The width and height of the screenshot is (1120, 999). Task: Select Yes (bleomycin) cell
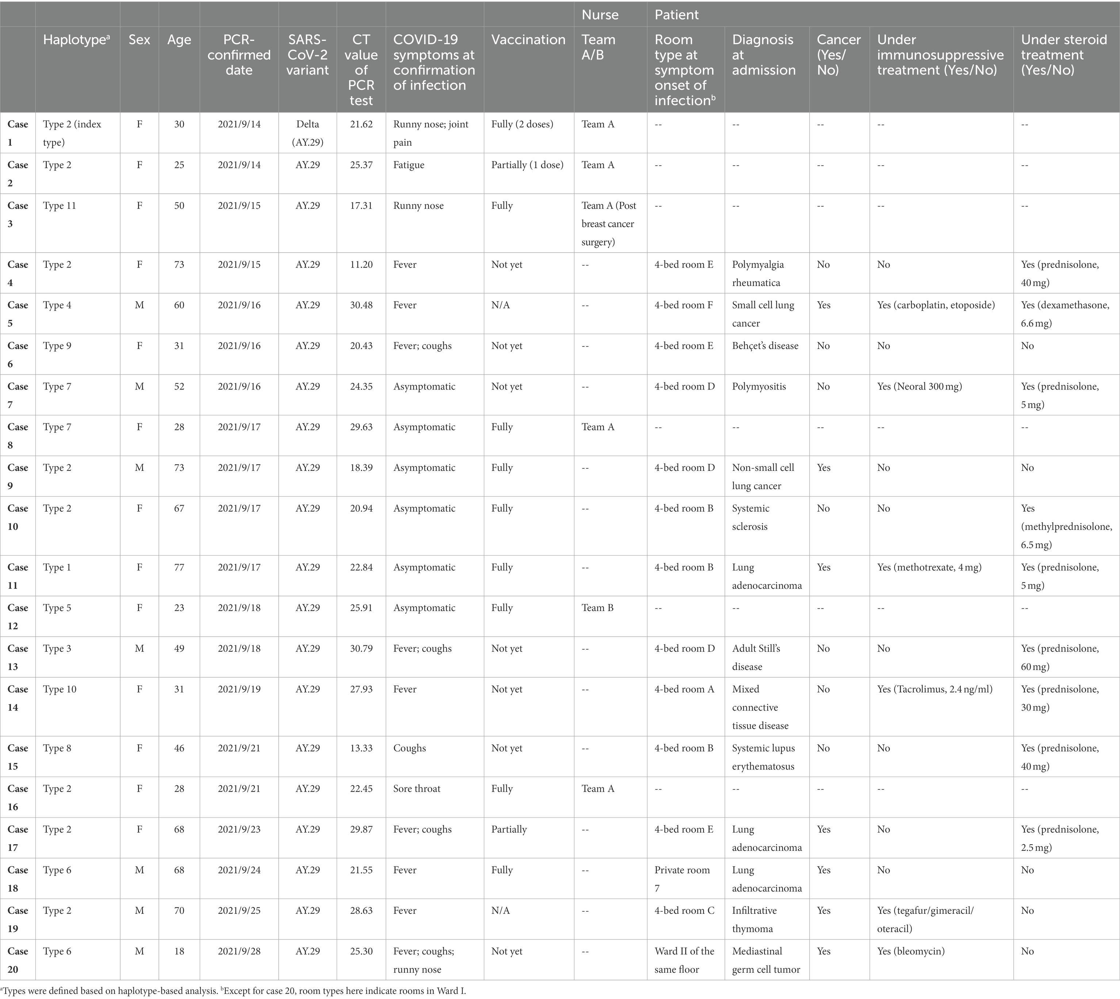coord(910,951)
